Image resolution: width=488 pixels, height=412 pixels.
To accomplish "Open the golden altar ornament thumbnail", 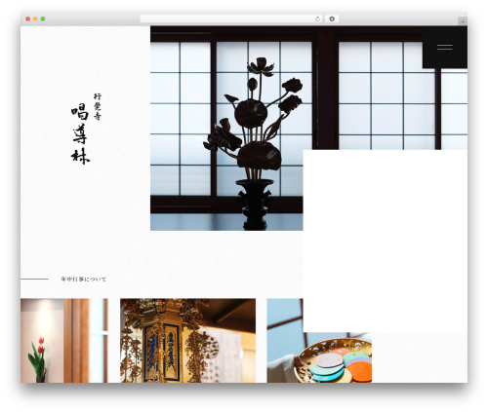I will pyautogui.click(x=187, y=341).
